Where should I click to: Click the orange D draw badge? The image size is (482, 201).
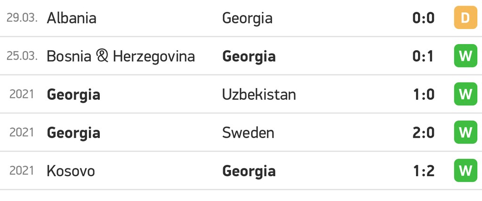point(466,18)
